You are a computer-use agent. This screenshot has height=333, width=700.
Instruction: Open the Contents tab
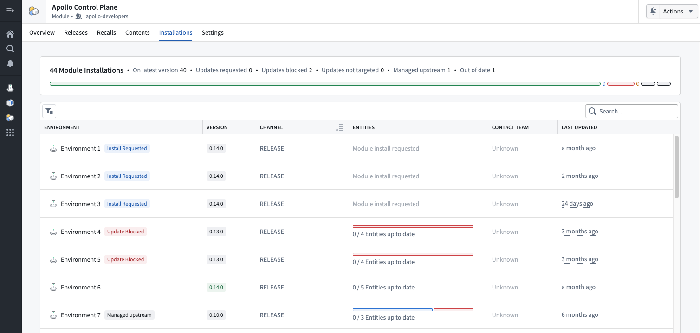[x=137, y=32]
